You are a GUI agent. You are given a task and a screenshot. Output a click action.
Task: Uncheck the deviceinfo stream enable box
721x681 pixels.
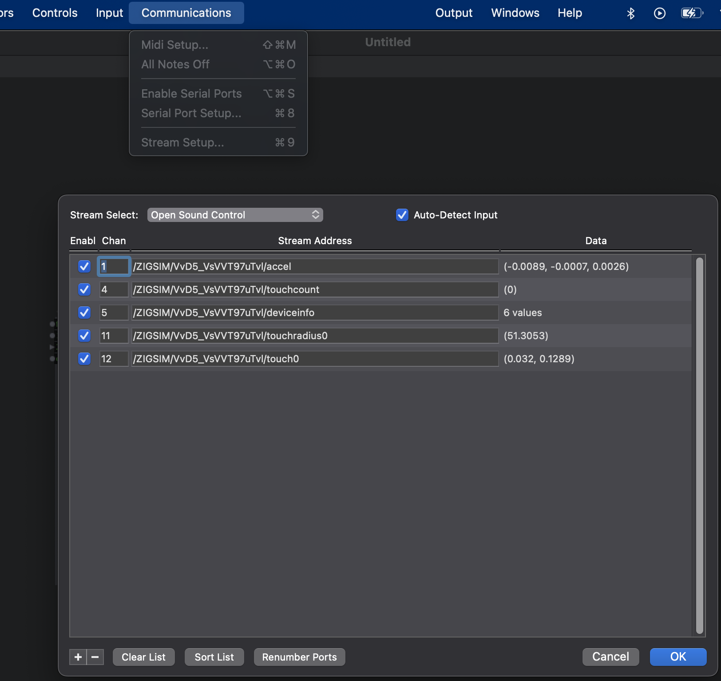click(x=84, y=313)
